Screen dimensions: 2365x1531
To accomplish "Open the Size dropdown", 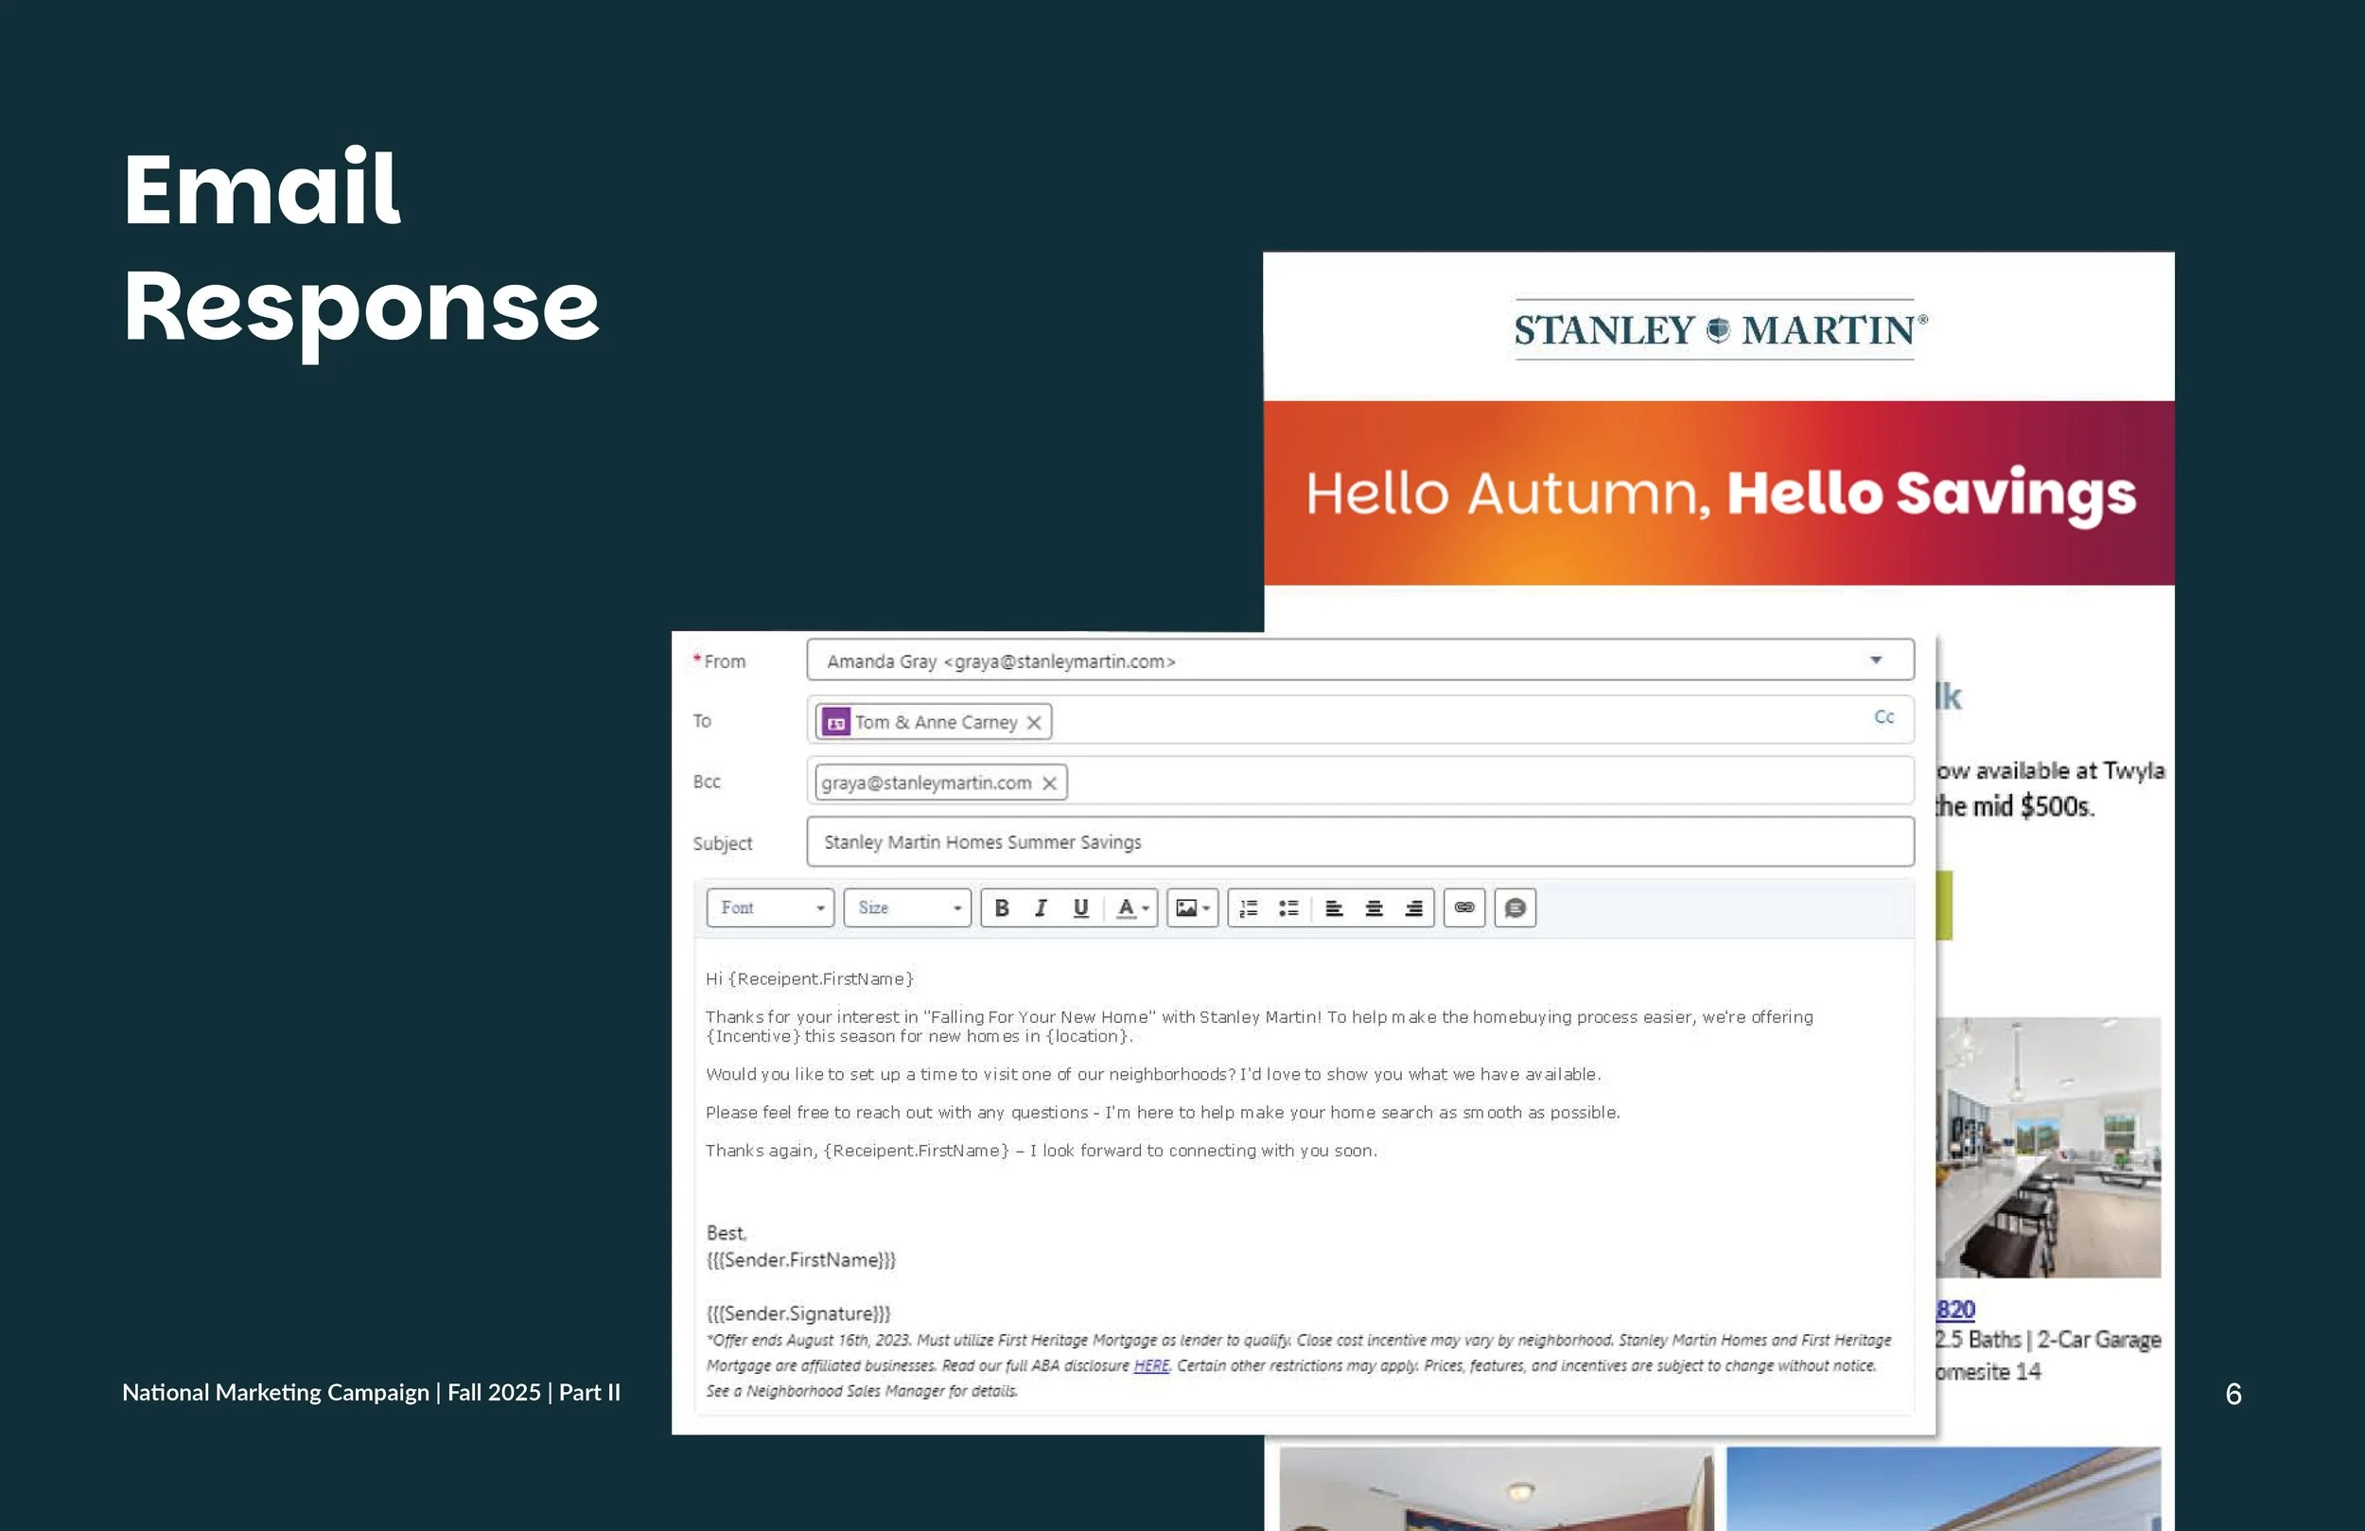I will click(x=907, y=907).
